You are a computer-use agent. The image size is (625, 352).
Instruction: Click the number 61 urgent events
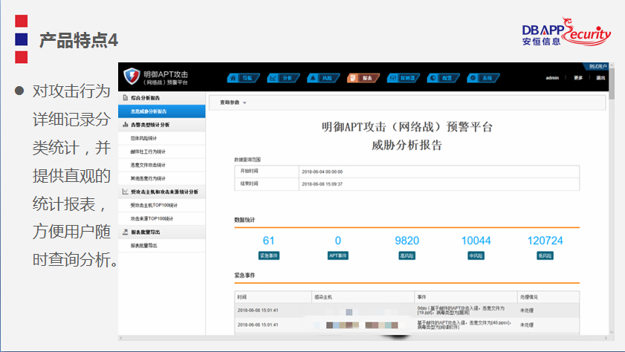269,241
